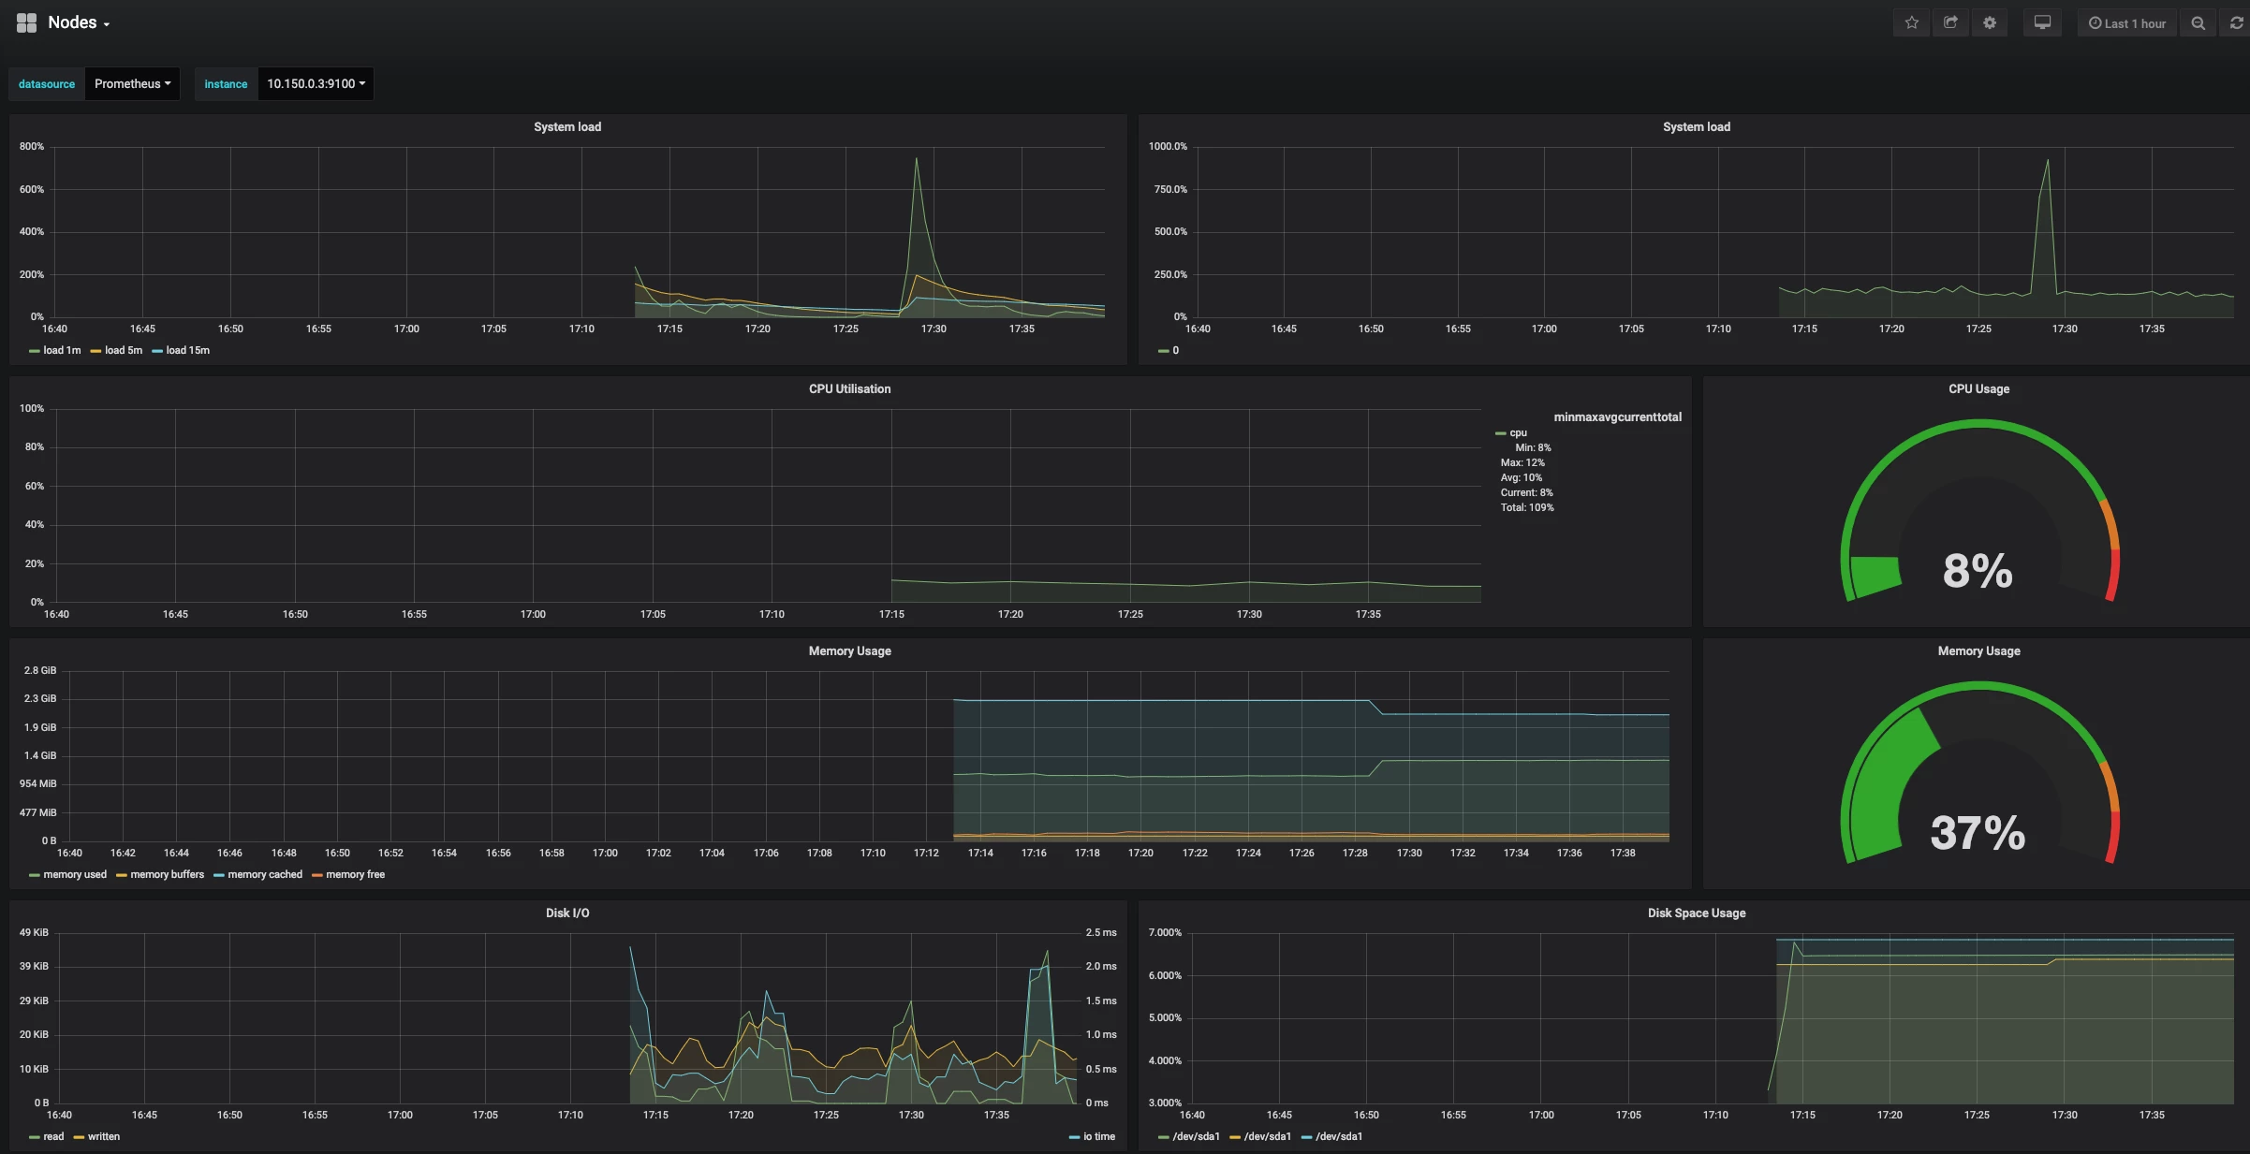This screenshot has height=1154, width=2250.
Task: Open Disk I/O panel title menu
Action: pyautogui.click(x=567, y=913)
